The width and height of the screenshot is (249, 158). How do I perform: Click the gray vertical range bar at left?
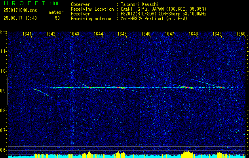pos(8,91)
